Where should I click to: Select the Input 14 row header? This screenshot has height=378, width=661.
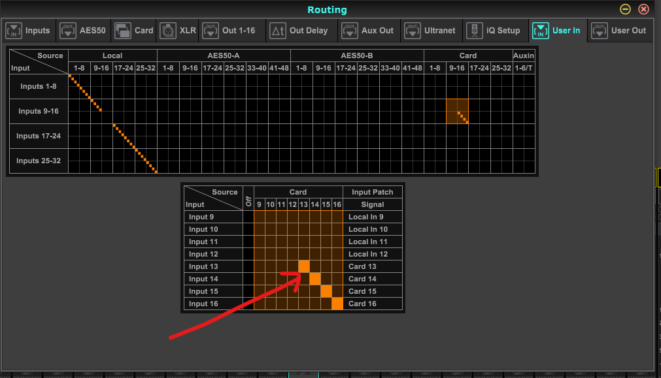click(x=203, y=279)
